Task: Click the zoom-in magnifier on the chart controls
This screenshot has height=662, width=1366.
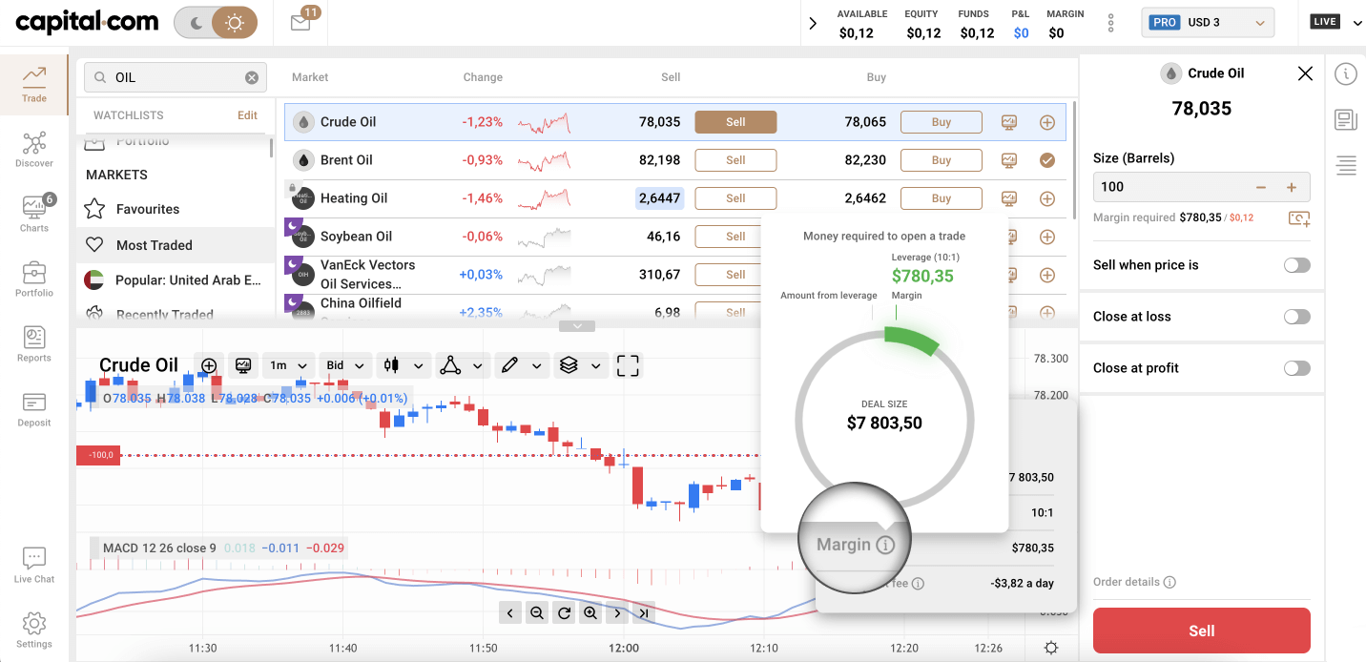Action: tap(590, 611)
